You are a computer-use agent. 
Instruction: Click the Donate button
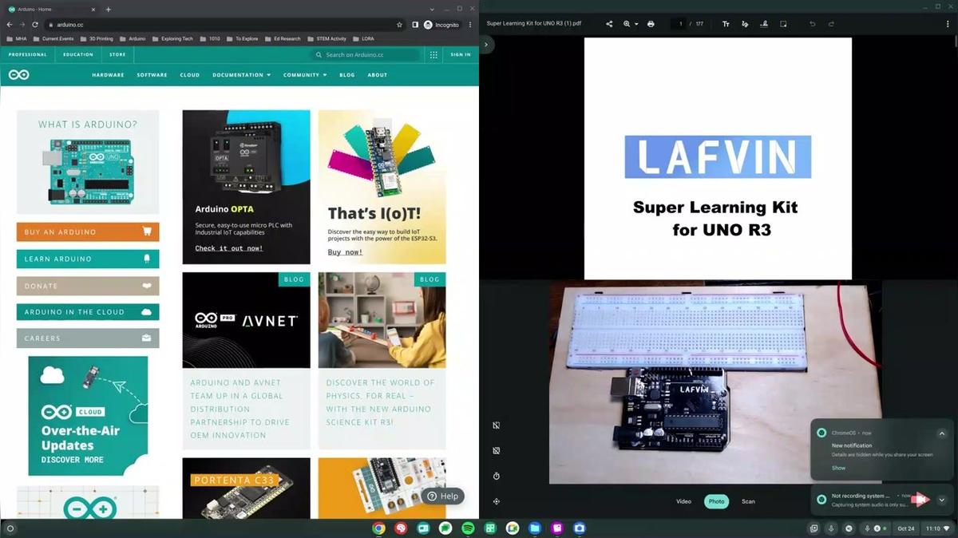88,286
